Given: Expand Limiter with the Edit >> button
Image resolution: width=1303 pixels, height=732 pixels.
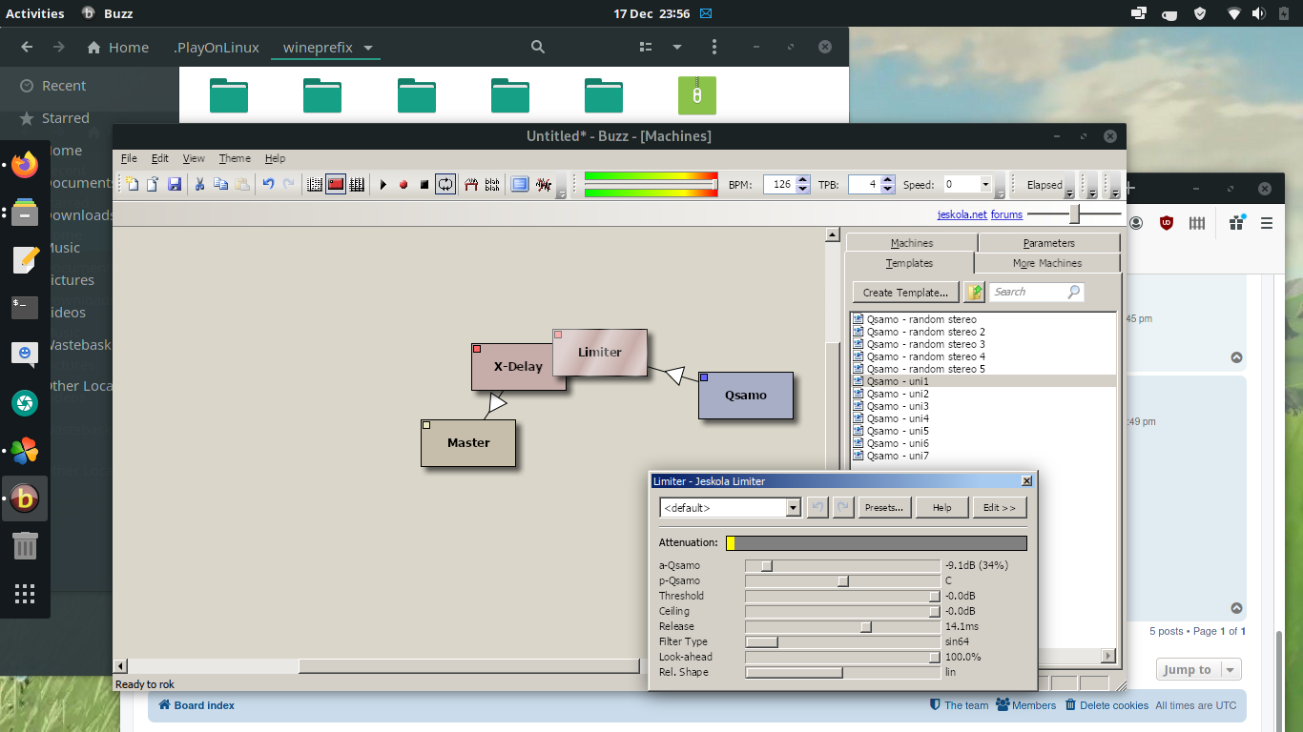Looking at the screenshot, I should coord(1000,508).
